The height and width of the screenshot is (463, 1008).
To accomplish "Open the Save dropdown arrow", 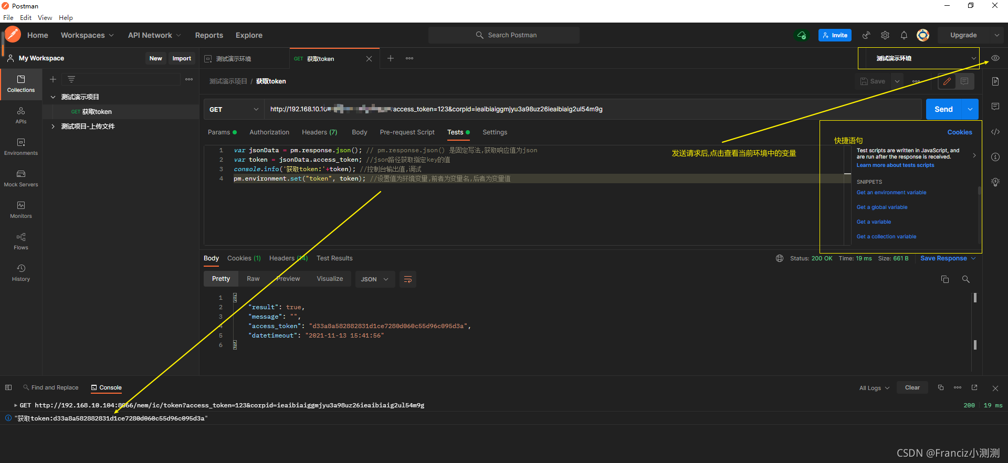I will tap(898, 81).
